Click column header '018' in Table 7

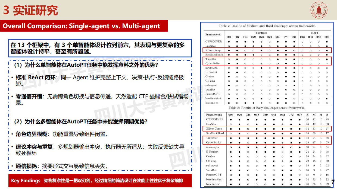(x=302, y=37)
